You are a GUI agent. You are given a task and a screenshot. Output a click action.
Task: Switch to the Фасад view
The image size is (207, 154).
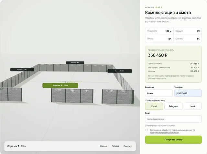[103, 146]
